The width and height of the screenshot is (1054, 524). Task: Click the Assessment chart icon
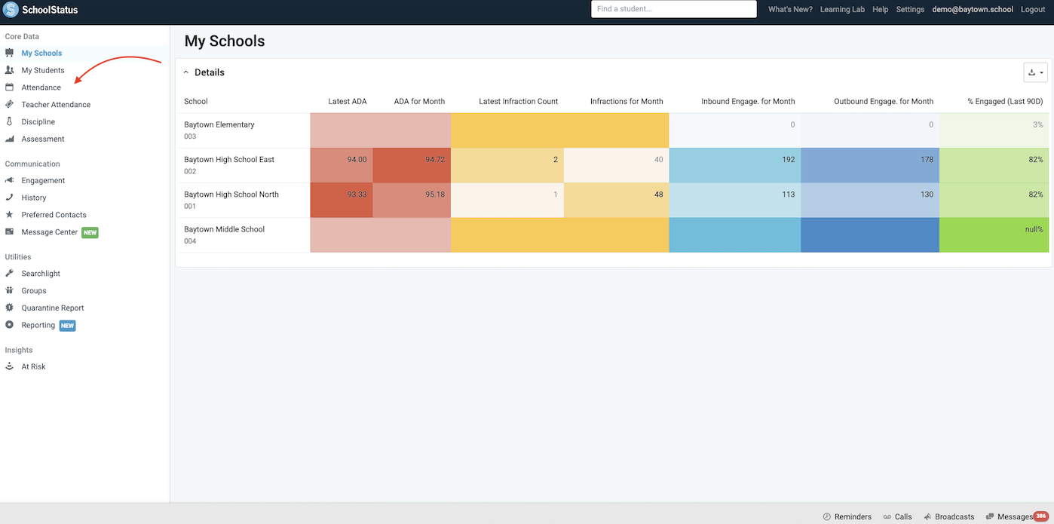tap(10, 139)
